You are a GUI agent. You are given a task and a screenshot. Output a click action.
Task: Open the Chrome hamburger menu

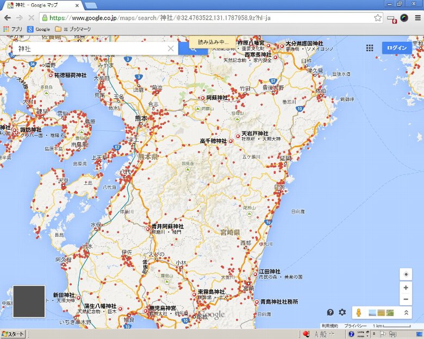[418, 18]
